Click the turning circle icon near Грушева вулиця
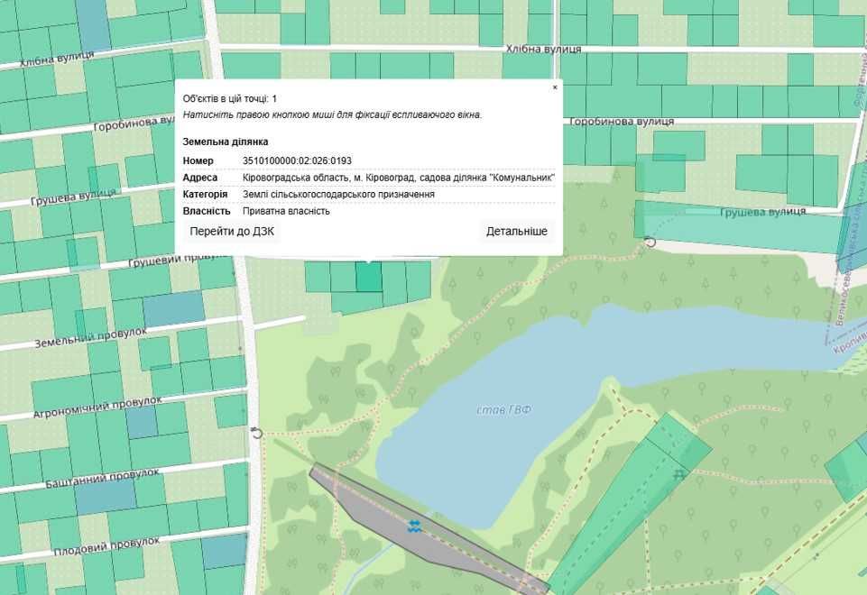This screenshot has height=595, width=867. [650, 242]
